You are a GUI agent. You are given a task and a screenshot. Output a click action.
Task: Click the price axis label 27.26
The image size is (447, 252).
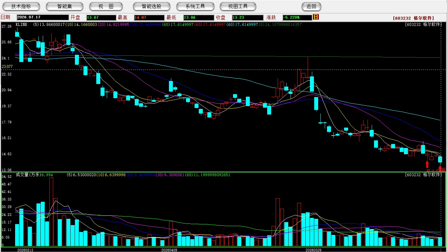[7, 26]
